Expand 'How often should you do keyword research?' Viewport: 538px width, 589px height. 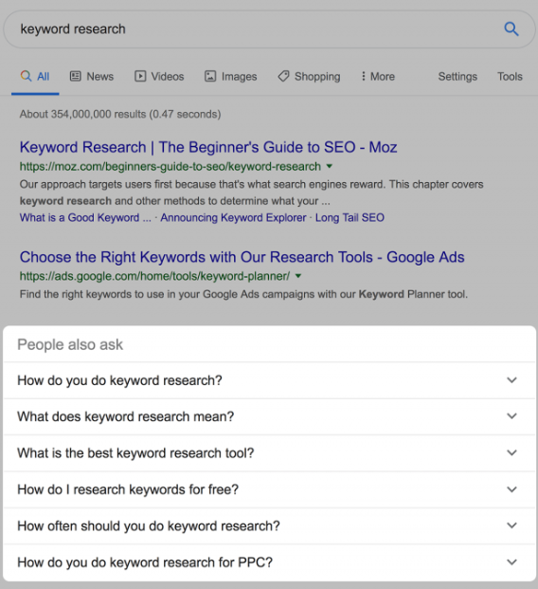click(269, 525)
